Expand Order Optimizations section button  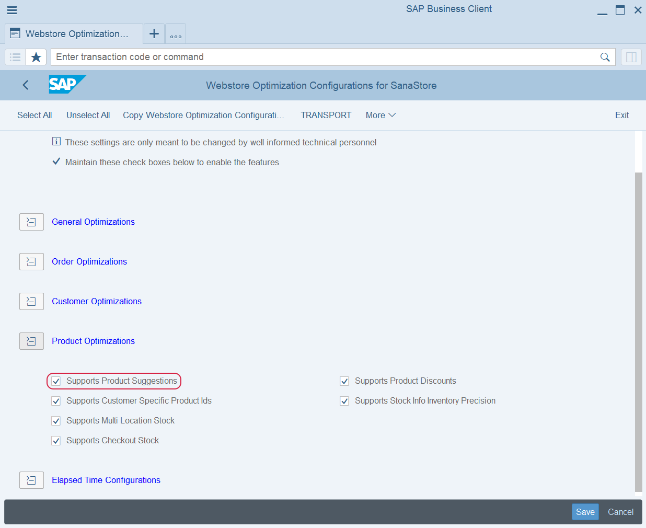[31, 261]
